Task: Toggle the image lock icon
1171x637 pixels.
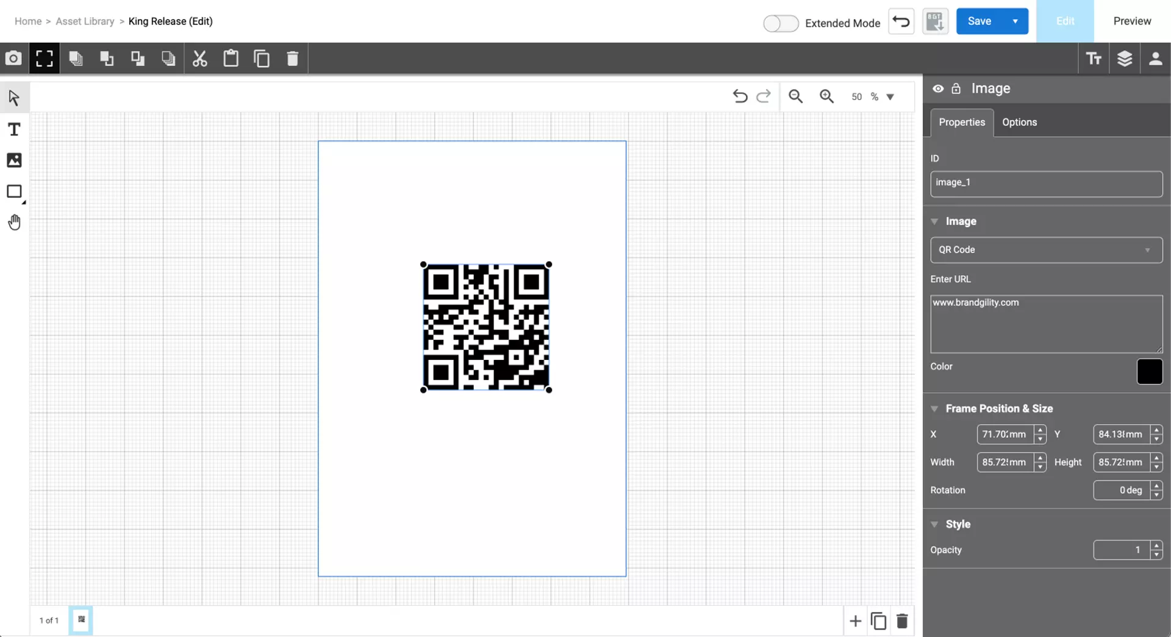Action: 956,89
